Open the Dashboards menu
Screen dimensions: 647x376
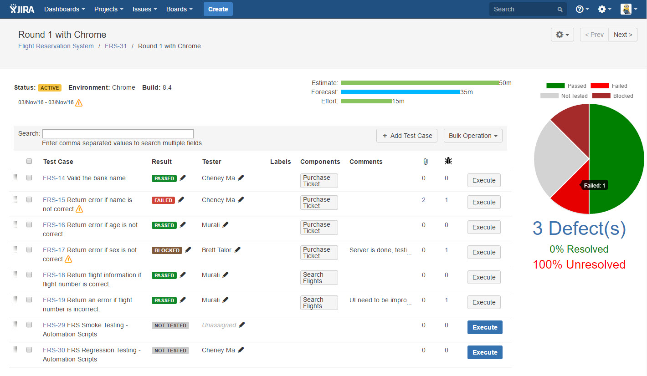coord(65,9)
